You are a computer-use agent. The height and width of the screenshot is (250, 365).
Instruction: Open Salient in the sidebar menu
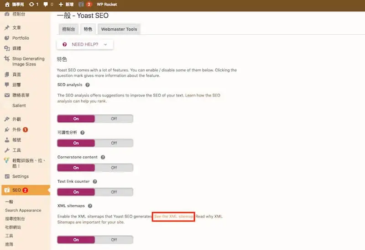click(19, 106)
